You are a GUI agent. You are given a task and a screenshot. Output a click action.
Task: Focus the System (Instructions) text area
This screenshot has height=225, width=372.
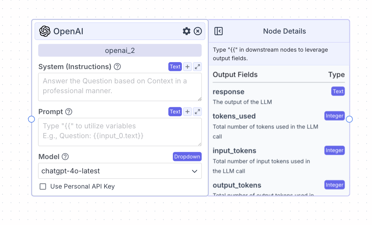pos(120,87)
